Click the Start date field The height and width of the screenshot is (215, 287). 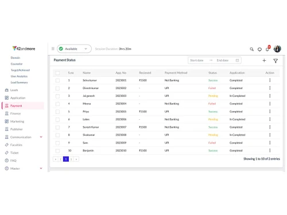197,60
